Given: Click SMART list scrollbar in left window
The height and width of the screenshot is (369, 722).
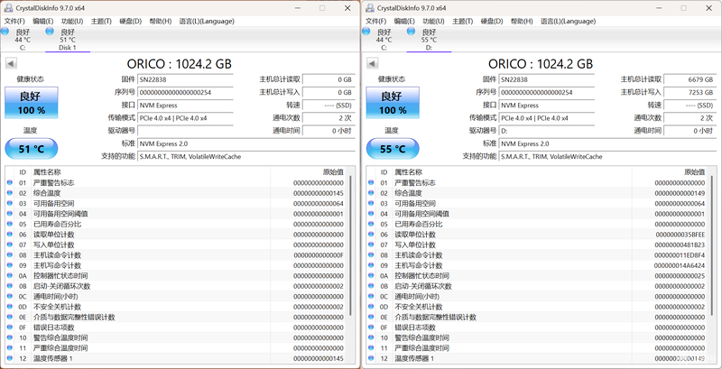Looking at the screenshot, I should [350, 244].
